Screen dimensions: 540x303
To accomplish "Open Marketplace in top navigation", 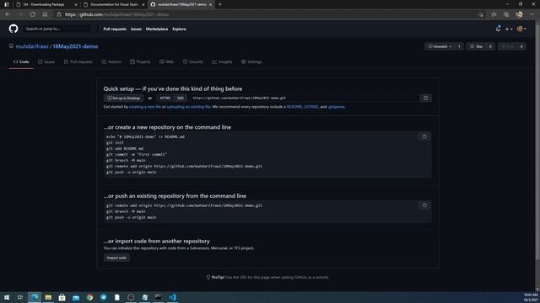I will pyautogui.click(x=157, y=29).
